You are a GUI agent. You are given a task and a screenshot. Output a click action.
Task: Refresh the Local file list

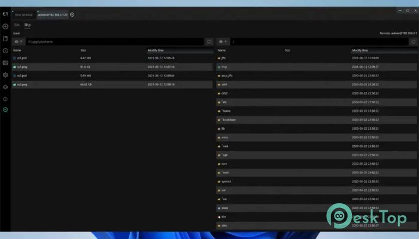[x=209, y=42]
